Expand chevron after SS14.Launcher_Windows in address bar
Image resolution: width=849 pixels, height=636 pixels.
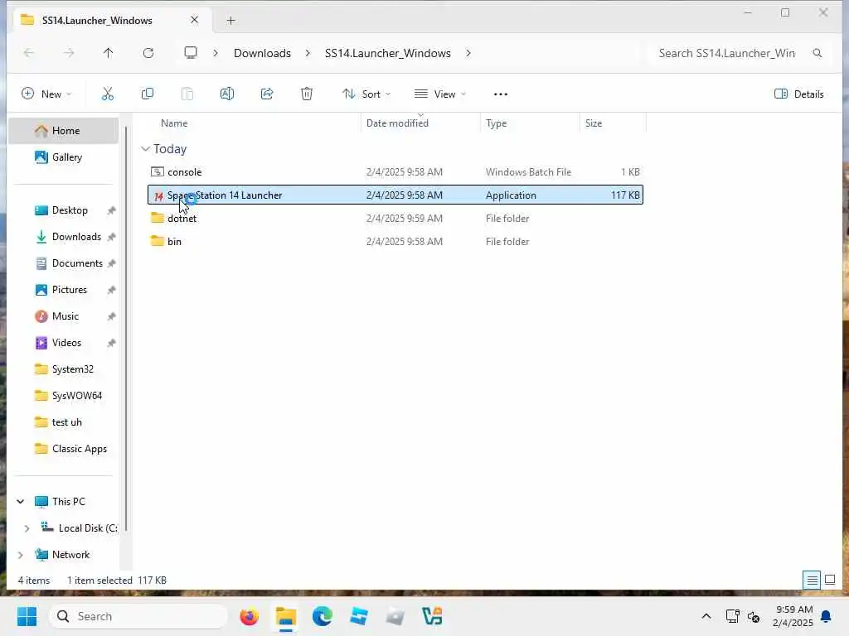468,53
